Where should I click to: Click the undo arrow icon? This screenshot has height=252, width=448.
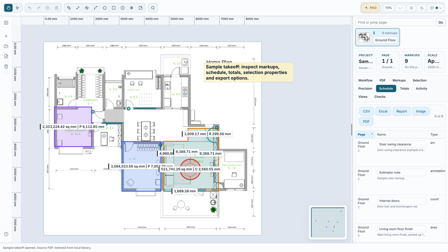(x=30, y=8)
